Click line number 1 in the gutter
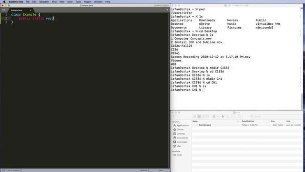This screenshot has height=172, width=305. [6, 14]
